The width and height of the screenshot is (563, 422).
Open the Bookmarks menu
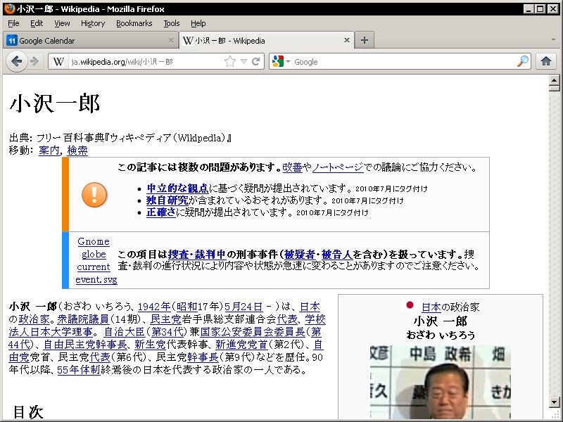pyautogui.click(x=134, y=23)
